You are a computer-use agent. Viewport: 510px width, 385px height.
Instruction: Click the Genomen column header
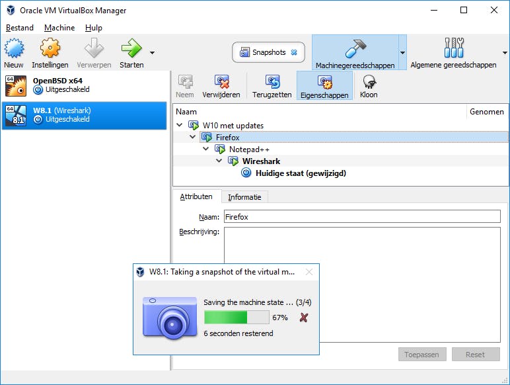point(487,112)
